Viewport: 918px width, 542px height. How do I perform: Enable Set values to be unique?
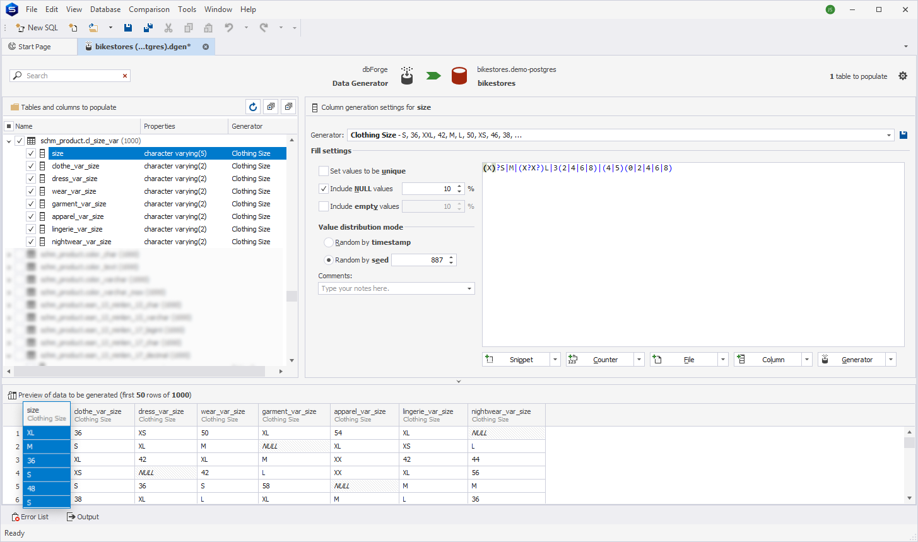pos(324,171)
